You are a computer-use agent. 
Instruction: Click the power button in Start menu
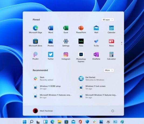[113, 111]
